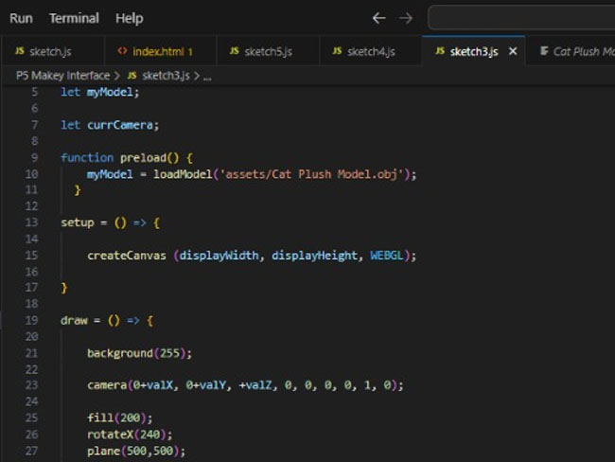Open the Run menu
Screen dimensions: 615x462
tap(21, 18)
